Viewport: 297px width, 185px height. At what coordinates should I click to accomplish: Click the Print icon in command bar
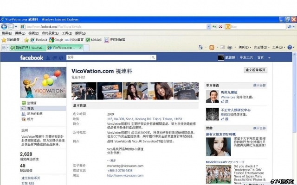(230, 47)
